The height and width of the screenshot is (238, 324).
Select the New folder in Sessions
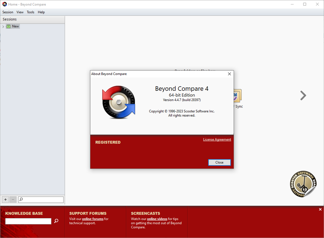pyautogui.click(x=15, y=26)
